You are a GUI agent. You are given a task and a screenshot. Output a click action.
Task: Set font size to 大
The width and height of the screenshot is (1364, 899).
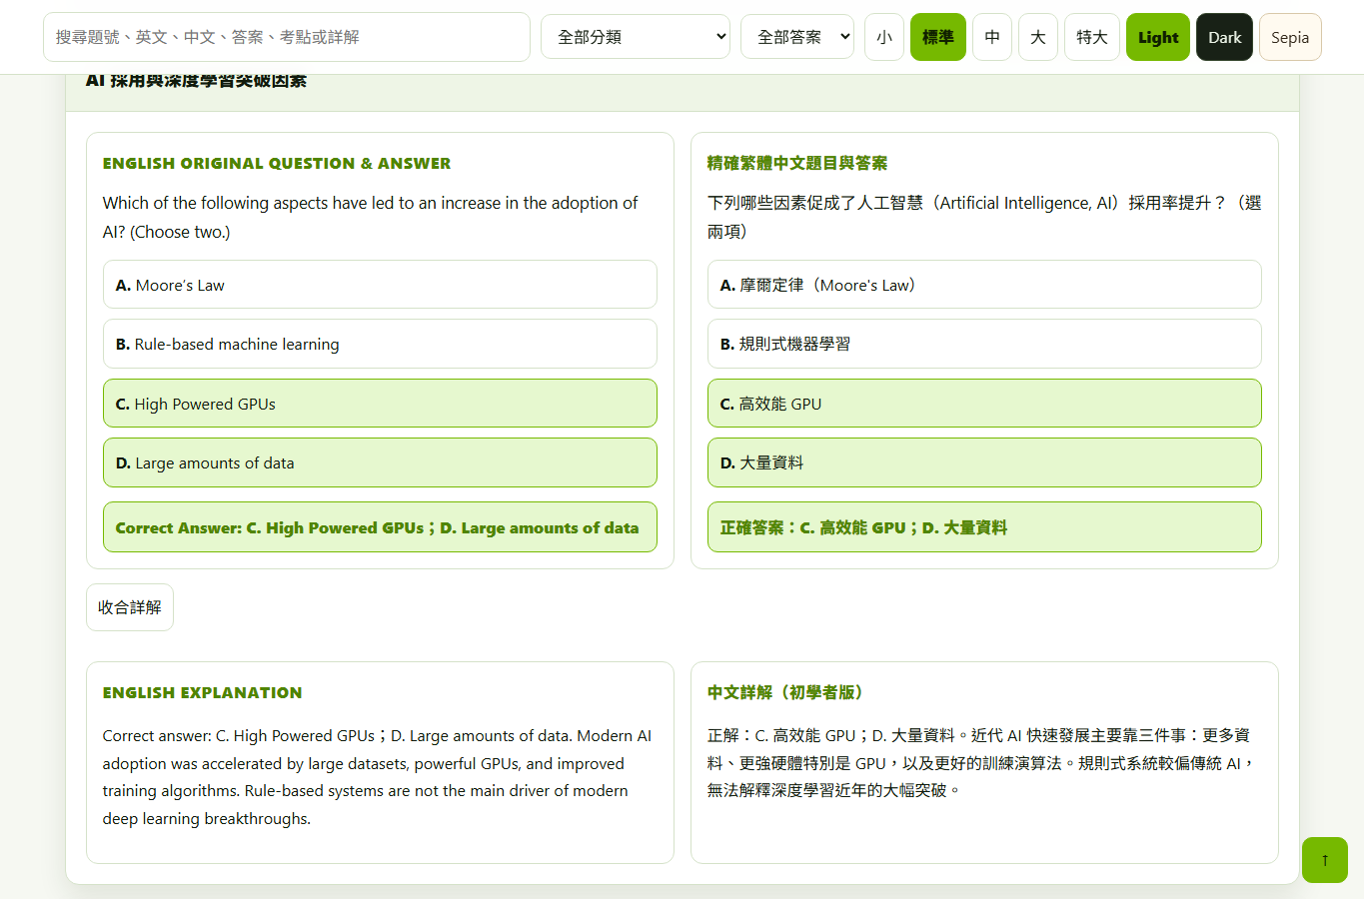1038,37
